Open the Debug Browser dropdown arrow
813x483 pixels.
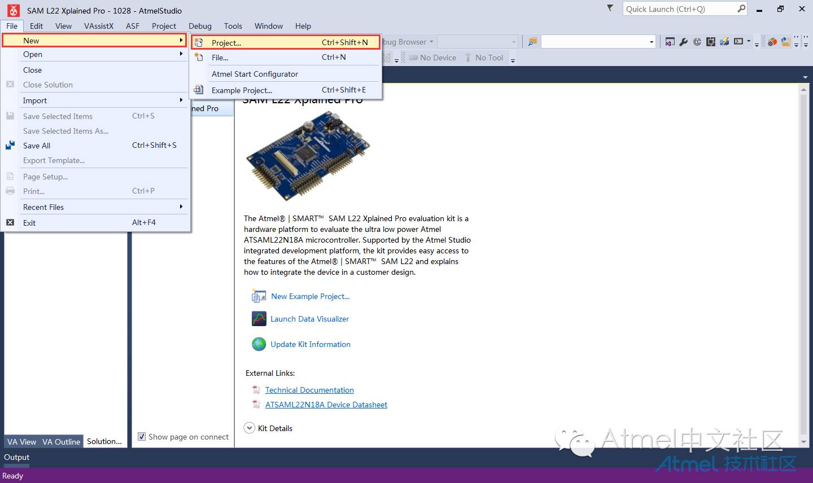(431, 42)
